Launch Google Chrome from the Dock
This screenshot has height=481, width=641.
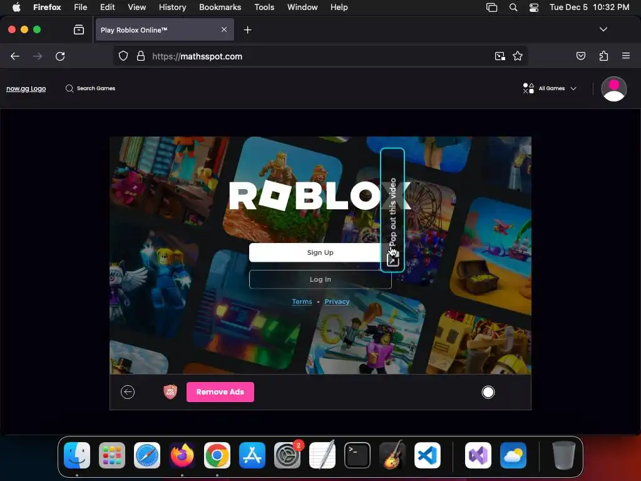tap(217, 455)
